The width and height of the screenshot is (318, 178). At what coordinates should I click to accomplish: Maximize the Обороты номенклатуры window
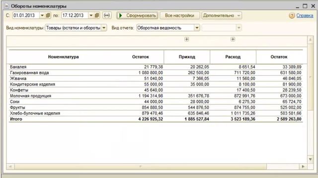tap(305, 6)
